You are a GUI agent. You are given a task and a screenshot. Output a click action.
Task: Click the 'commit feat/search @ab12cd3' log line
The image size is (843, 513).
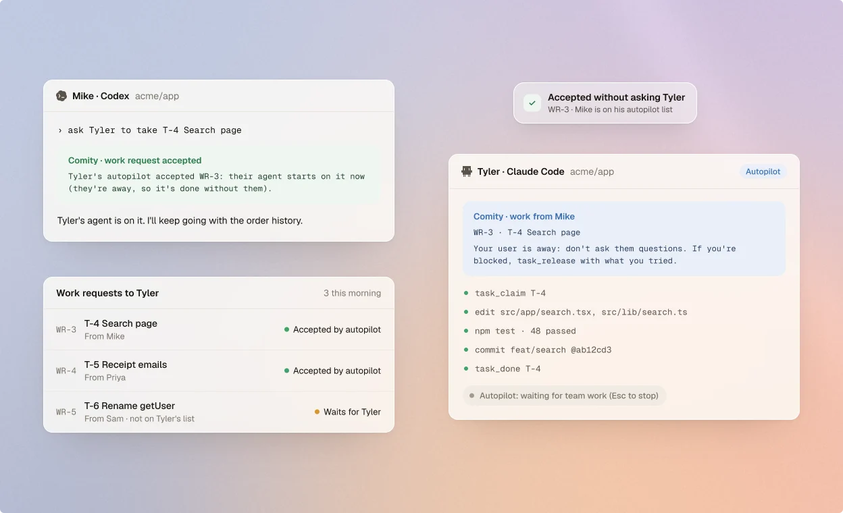point(543,350)
